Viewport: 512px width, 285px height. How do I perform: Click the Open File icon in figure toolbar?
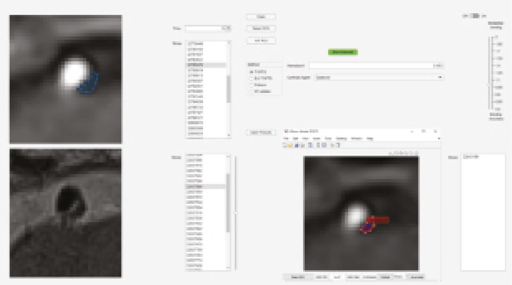tap(290, 145)
